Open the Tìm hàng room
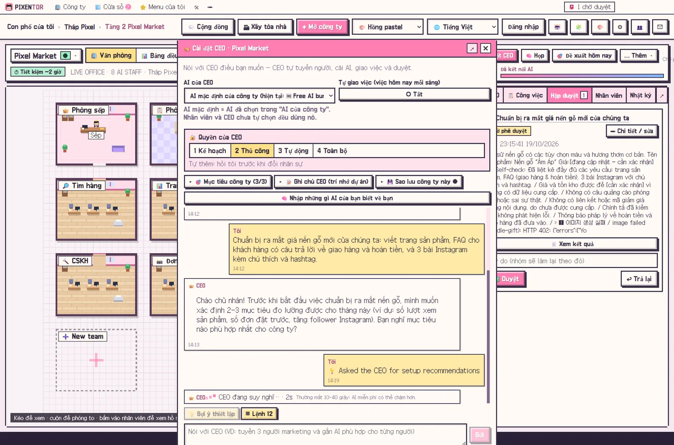Screen dimensions: 674x445 pos(96,209)
